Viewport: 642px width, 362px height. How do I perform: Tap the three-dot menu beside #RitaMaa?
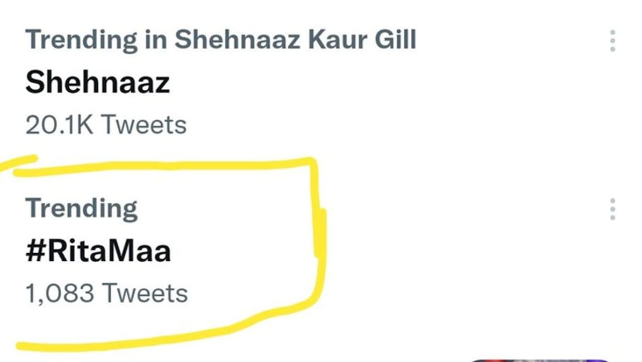coord(612,209)
